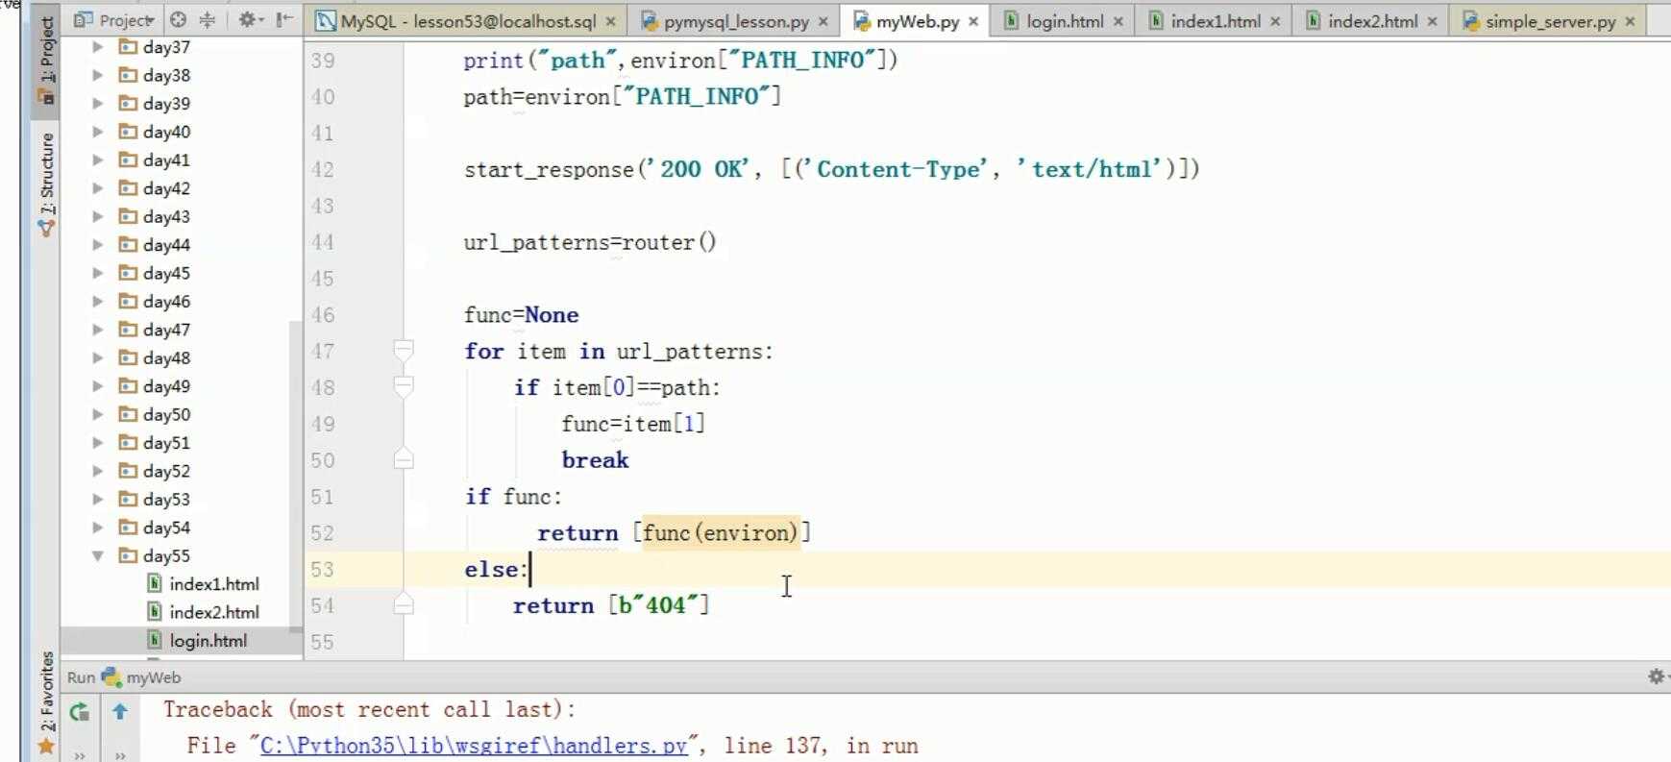Expand the day54 folder

click(x=97, y=528)
